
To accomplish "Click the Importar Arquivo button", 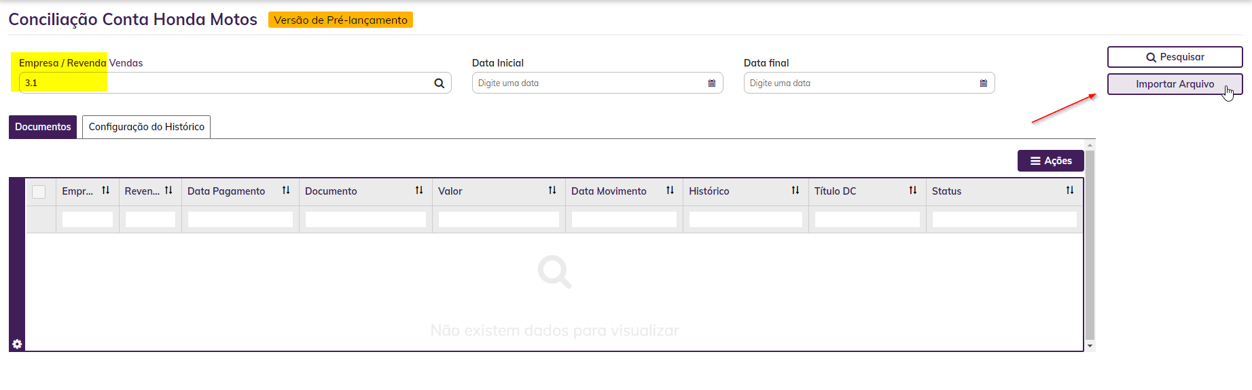I will 1174,84.
